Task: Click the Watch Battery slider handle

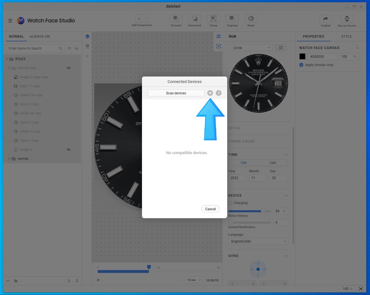Action: (263, 211)
